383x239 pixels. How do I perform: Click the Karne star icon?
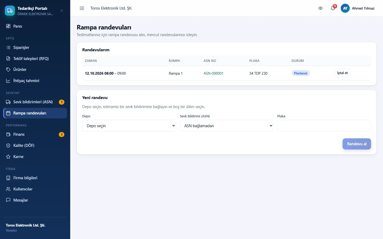pyautogui.click(x=8, y=157)
